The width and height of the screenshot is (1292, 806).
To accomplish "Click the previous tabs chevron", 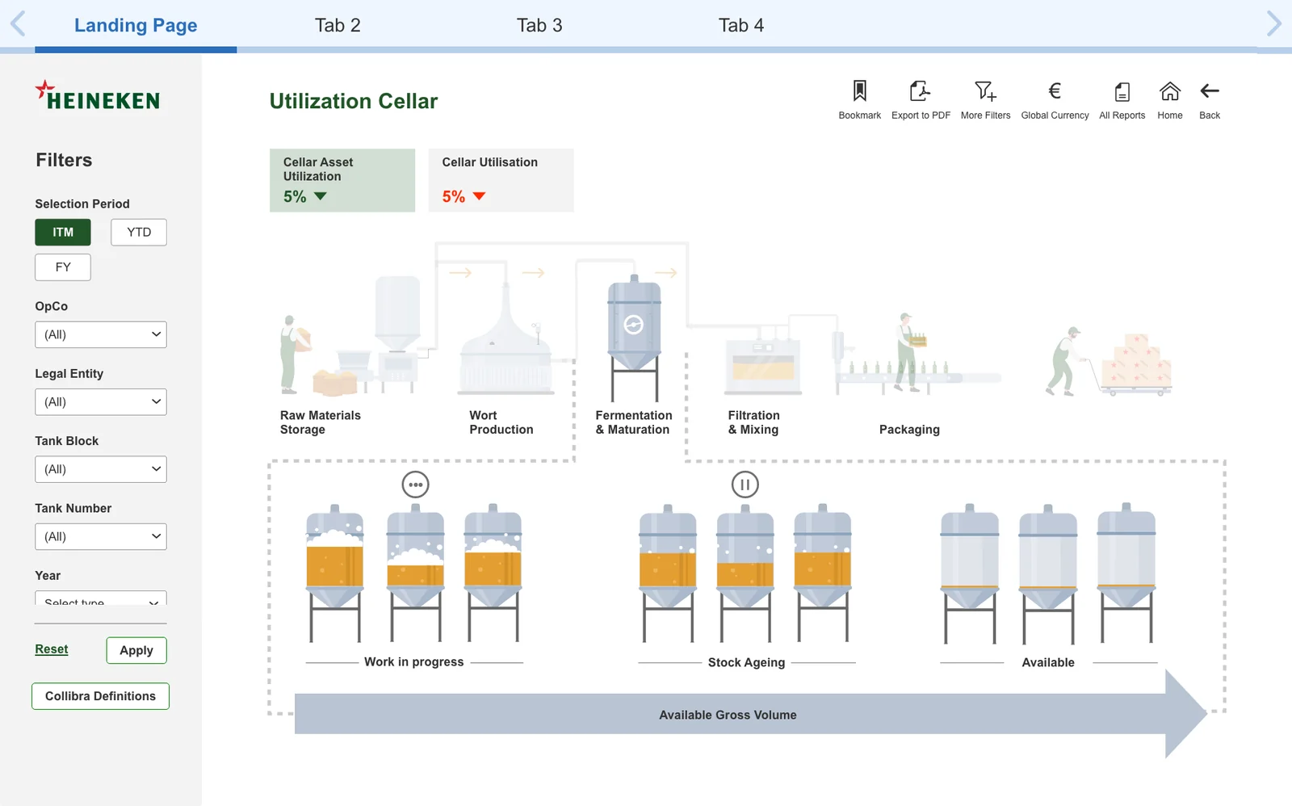I will (x=18, y=23).
